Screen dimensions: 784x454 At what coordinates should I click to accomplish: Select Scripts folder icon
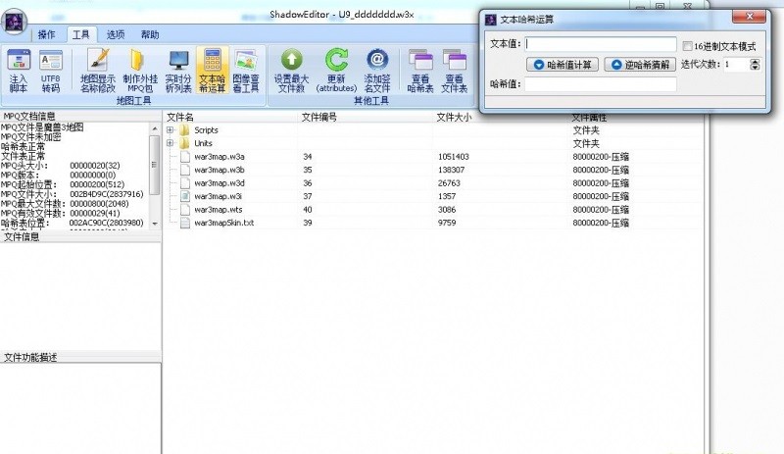184,130
